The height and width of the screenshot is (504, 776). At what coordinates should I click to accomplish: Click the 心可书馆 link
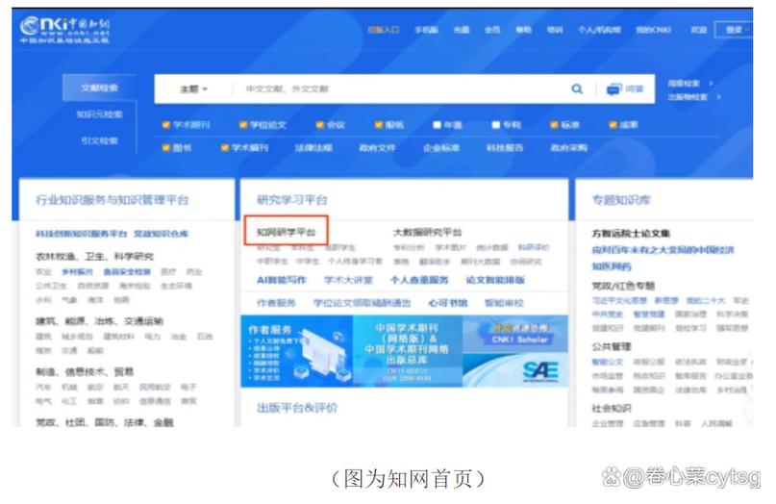click(x=447, y=303)
